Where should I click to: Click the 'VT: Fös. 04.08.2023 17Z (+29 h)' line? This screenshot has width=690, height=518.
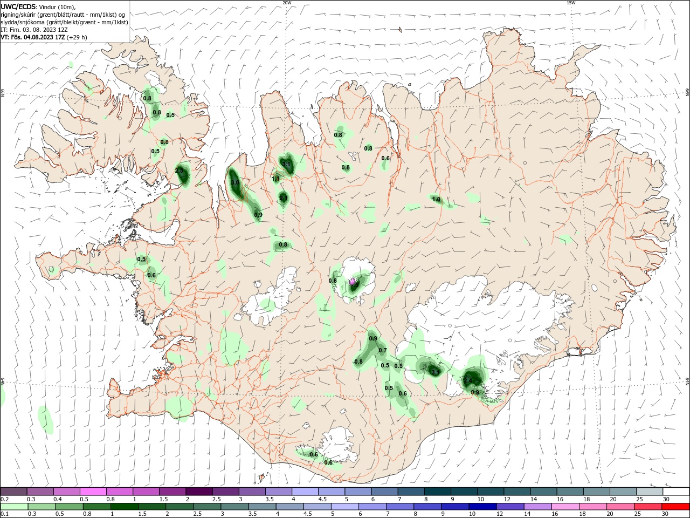click(x=44, y=37)
